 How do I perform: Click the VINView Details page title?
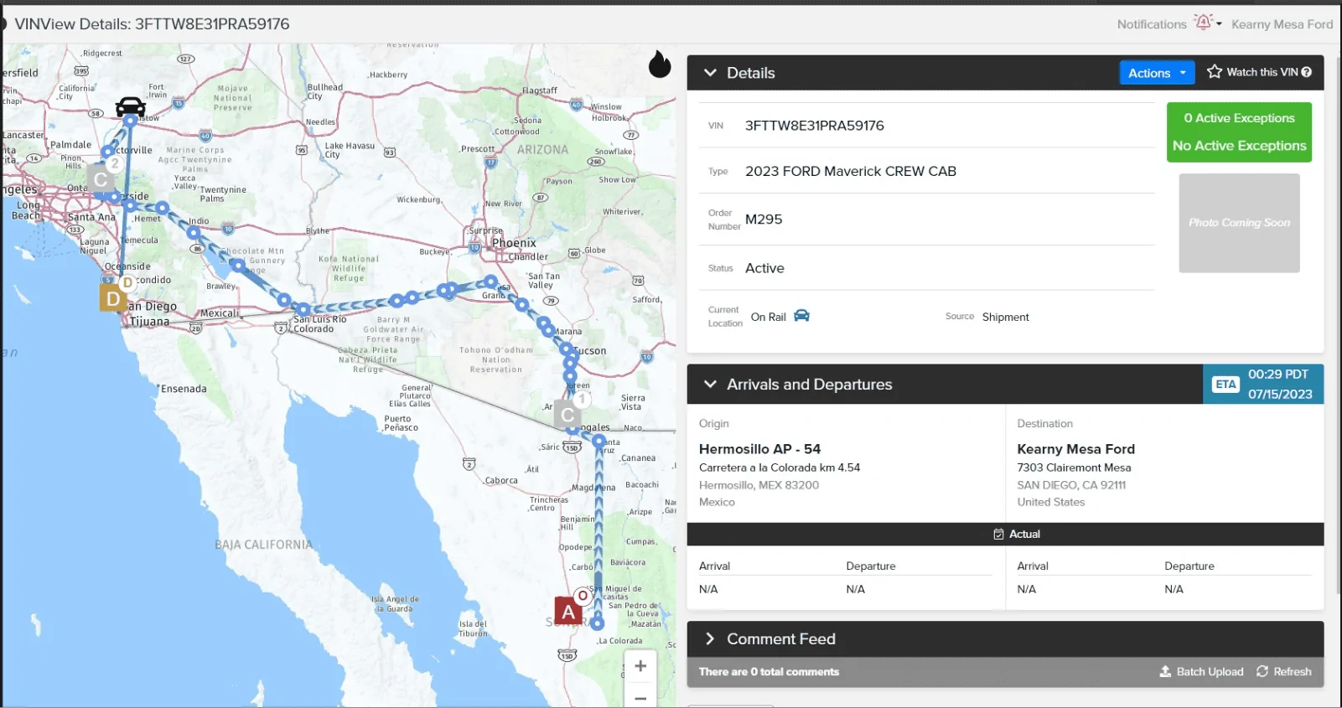click(x=152, y=24)
